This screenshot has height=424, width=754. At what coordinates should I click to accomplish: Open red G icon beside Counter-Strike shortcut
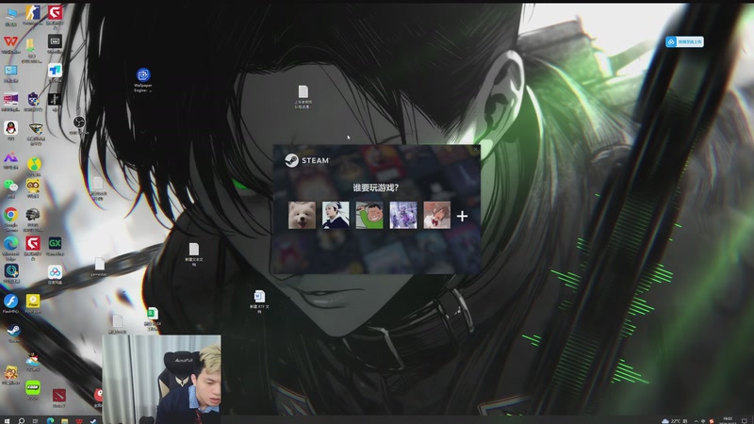(55, 16)
